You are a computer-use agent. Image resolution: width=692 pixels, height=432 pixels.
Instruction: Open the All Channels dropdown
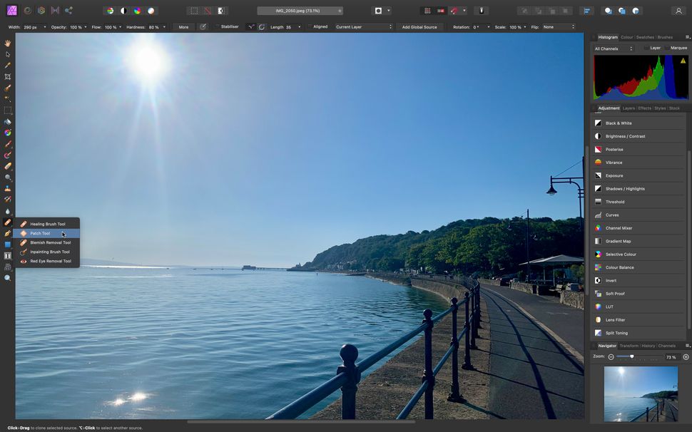[612, 48]
